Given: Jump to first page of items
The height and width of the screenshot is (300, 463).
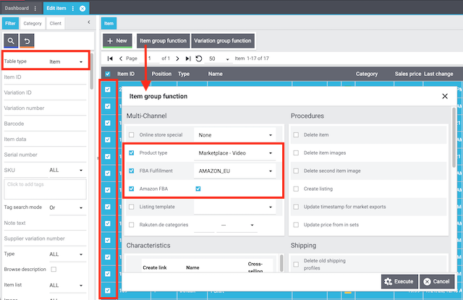Looking at the screenshot, I should [x=110, y=59].
